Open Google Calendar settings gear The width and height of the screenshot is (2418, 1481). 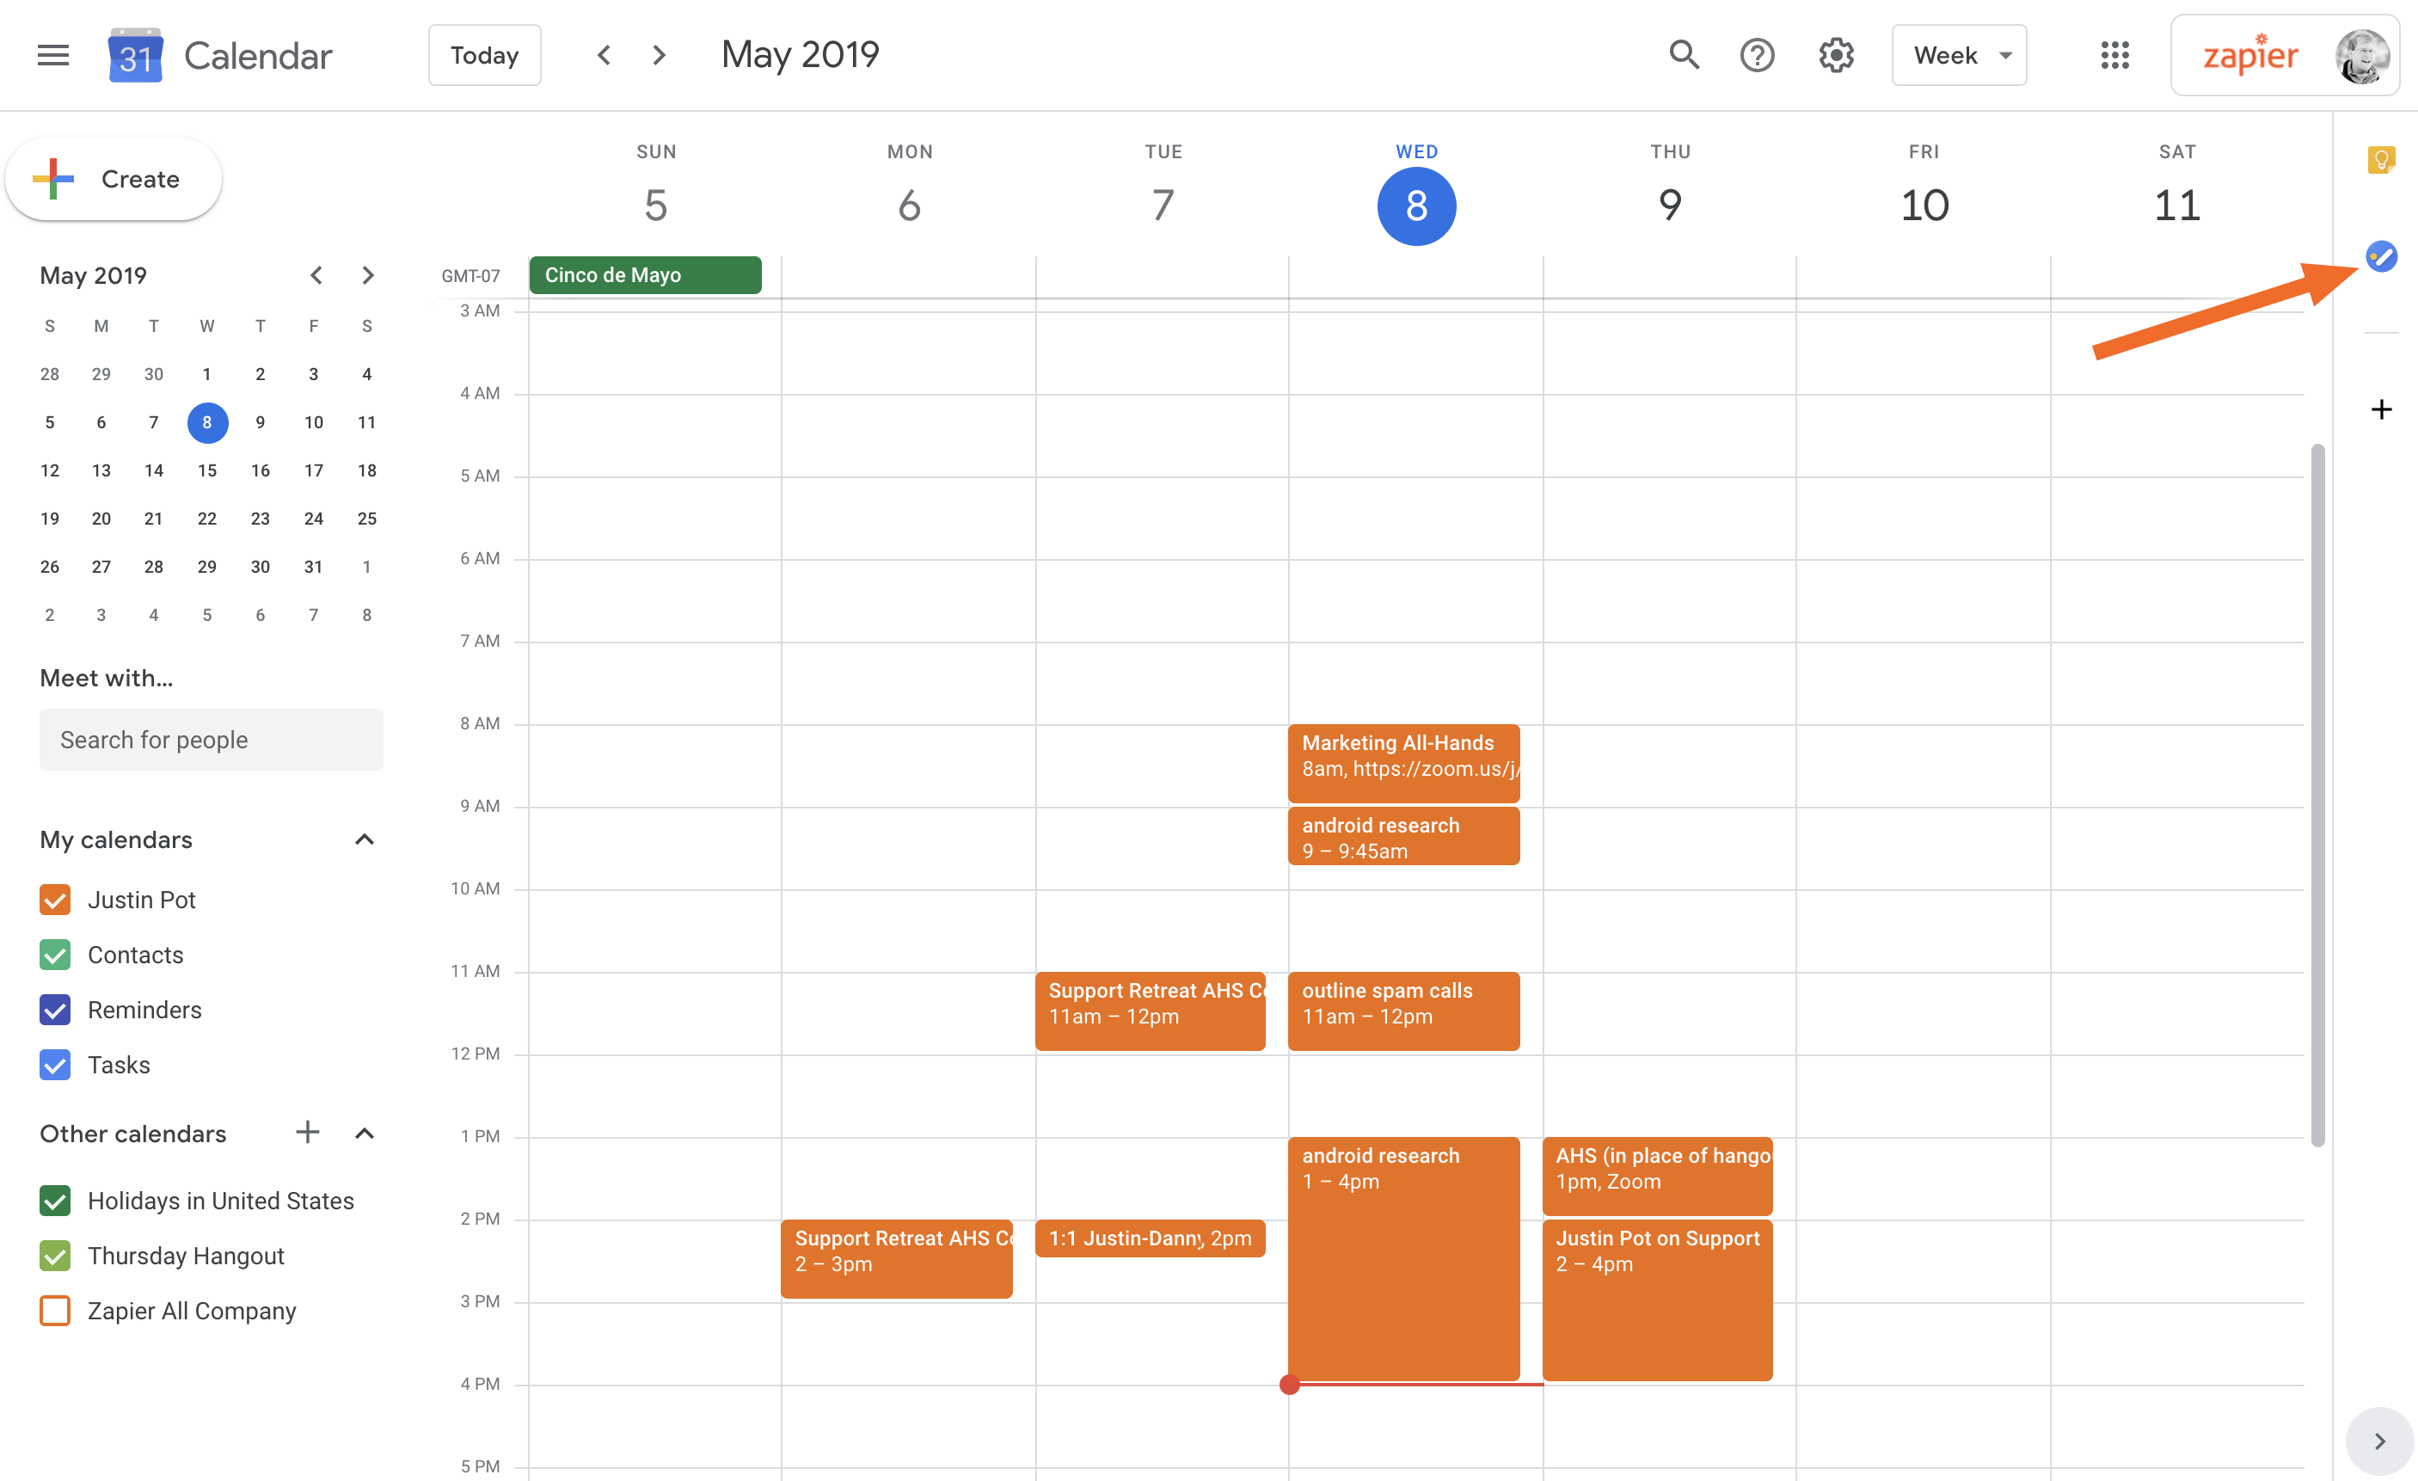tap(1836, 55)
